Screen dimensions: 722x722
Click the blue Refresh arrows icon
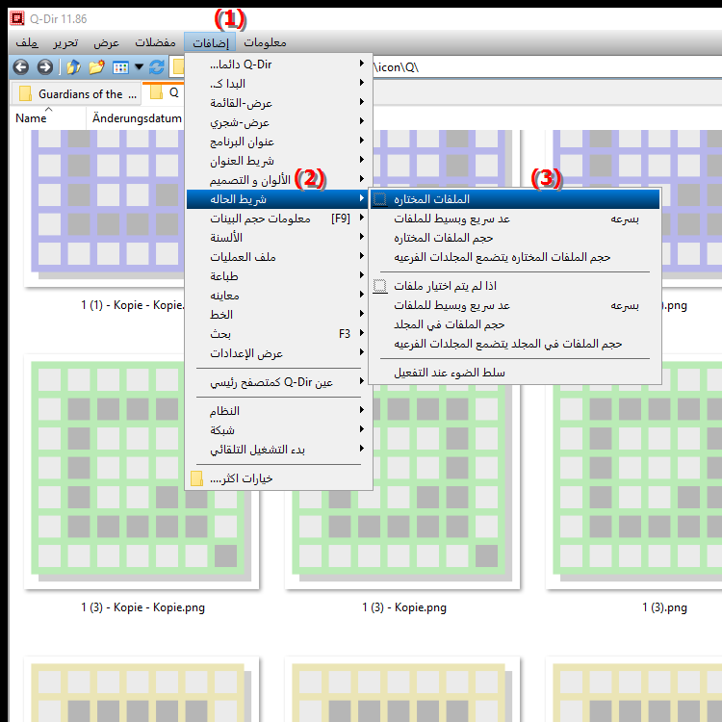(x=157, y=67)
